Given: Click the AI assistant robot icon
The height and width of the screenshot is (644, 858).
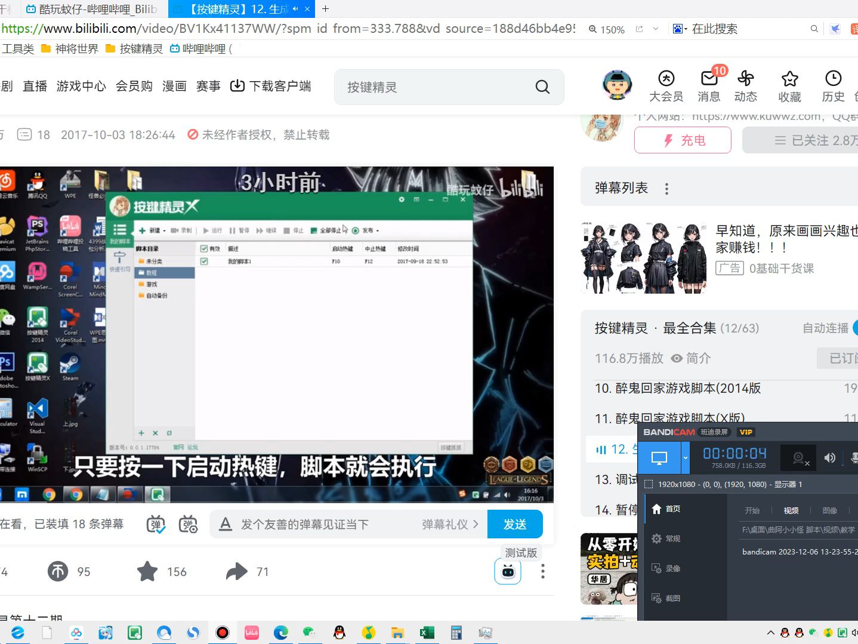Looking at the screenshot, I should pos(507,571).
